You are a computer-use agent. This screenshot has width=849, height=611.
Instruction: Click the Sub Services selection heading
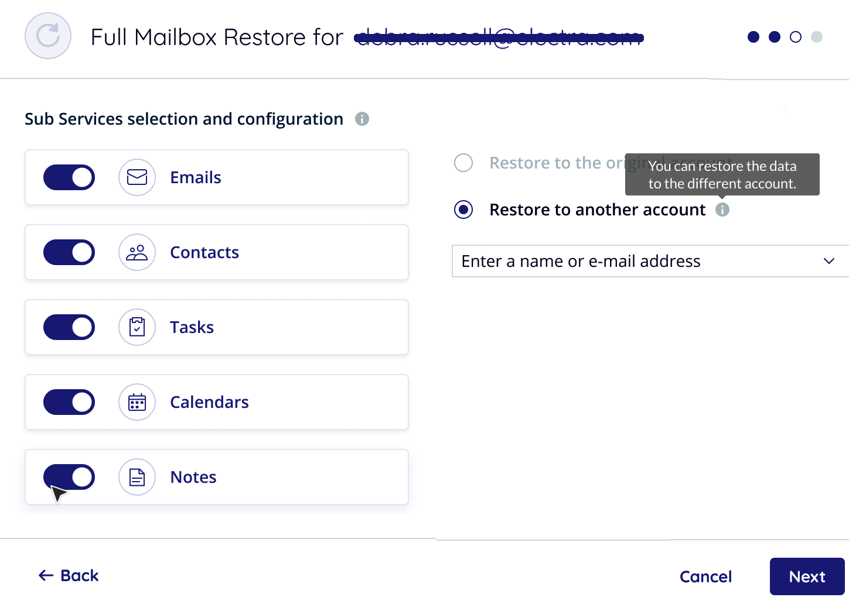(184, 119)
